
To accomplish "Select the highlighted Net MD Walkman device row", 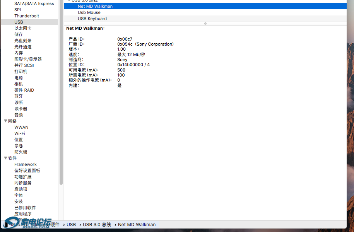I will point(205,6).
